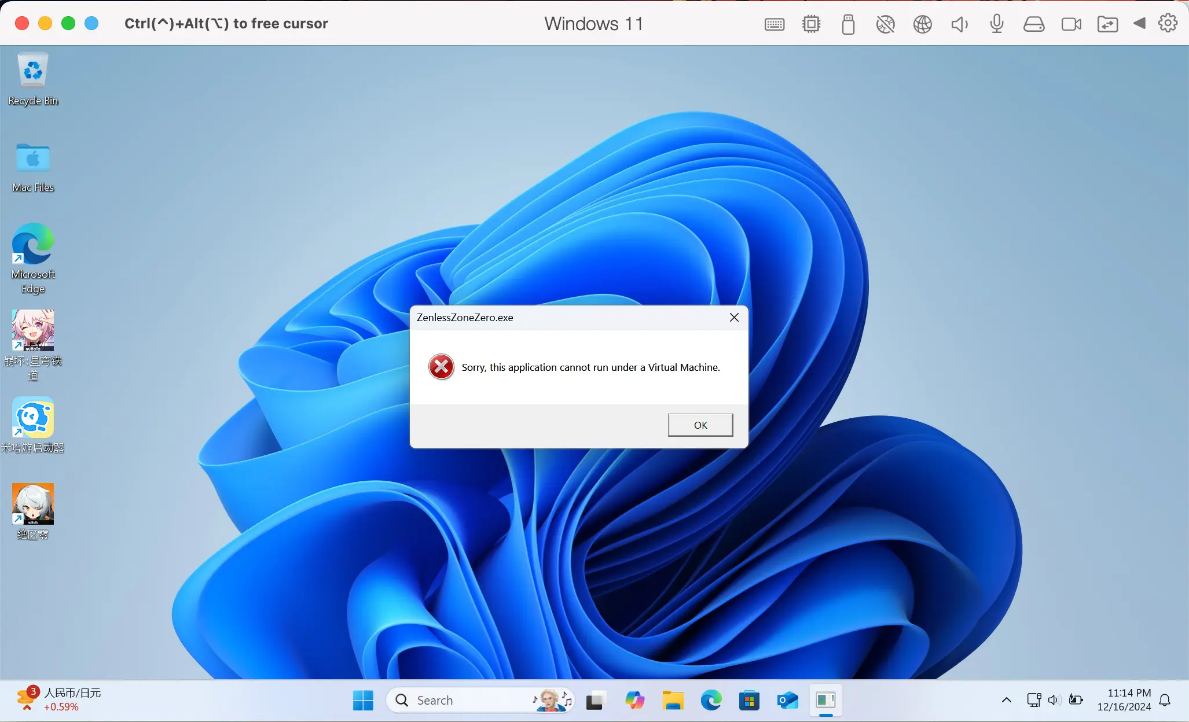Select the 崩坏:星穹铁道 desktop shortcut
The width and height of the screenshot is (1189, 722).
(x=33, y=345)
